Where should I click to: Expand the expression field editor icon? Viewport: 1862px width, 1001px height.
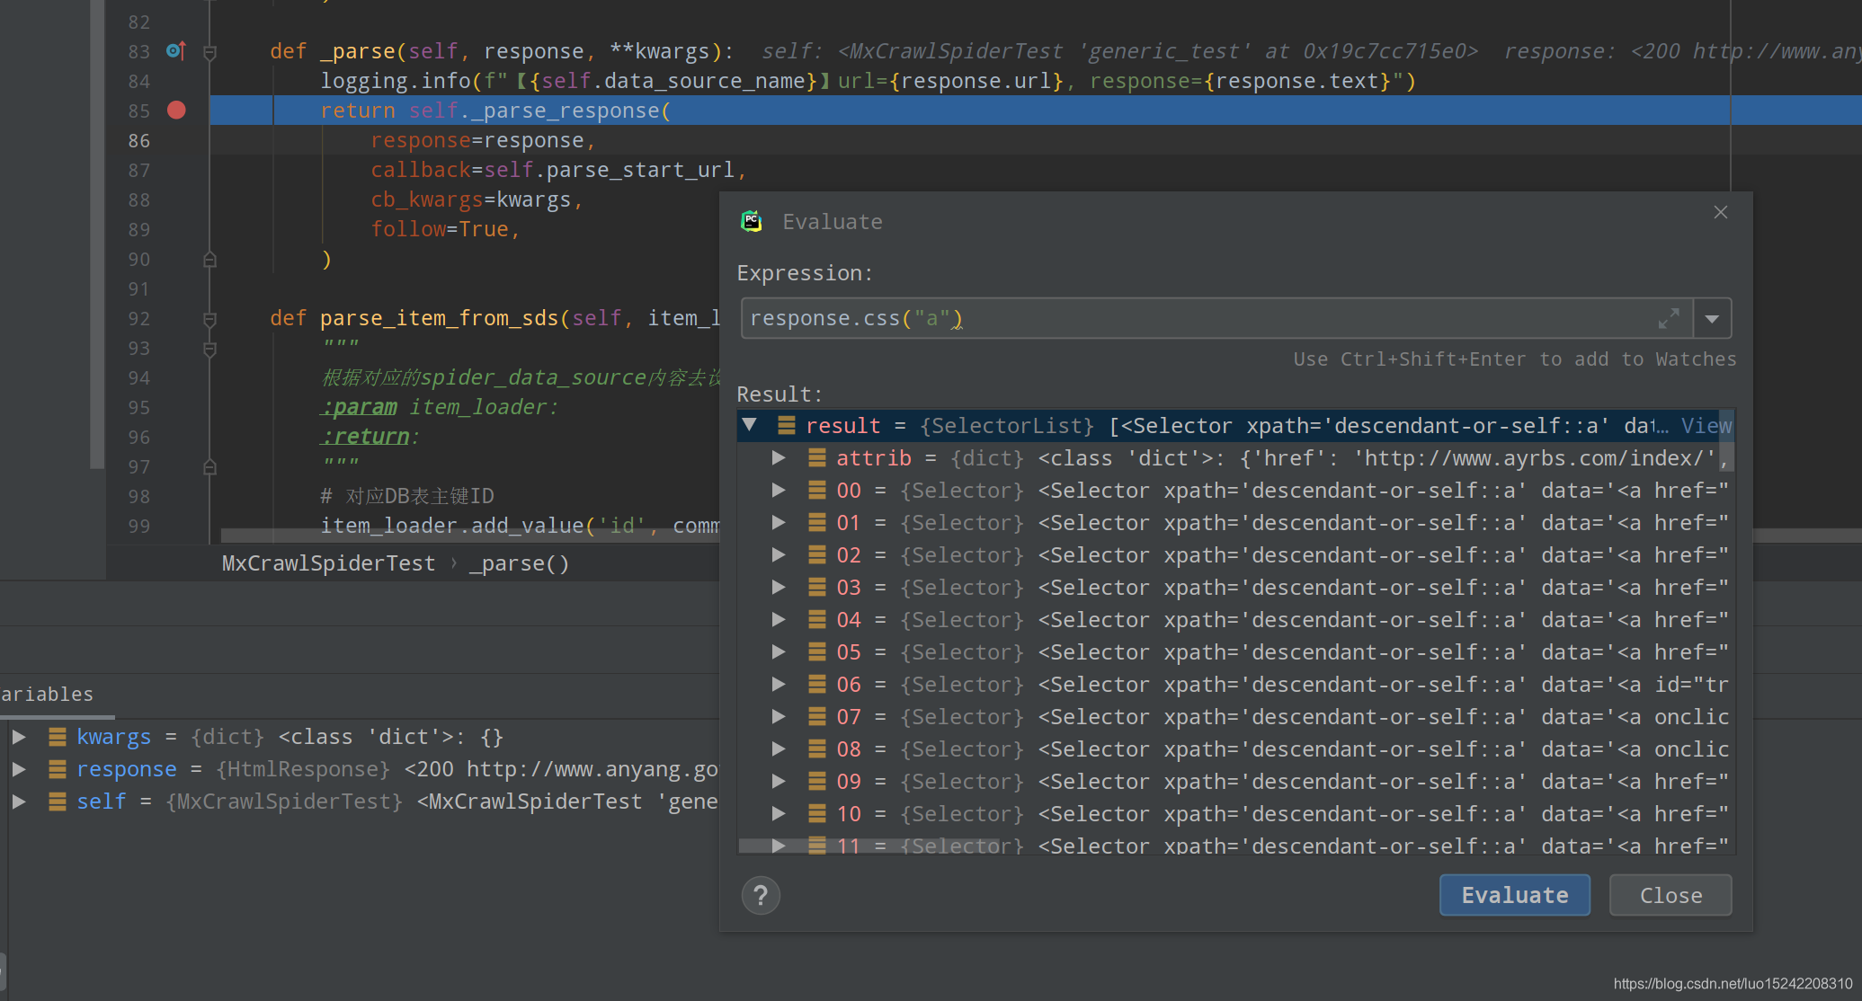coord(1669,318)
